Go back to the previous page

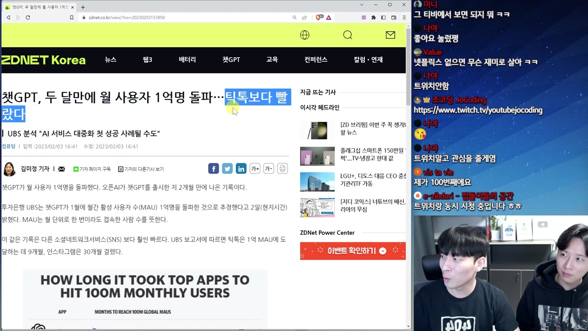[x=8, y=18]
